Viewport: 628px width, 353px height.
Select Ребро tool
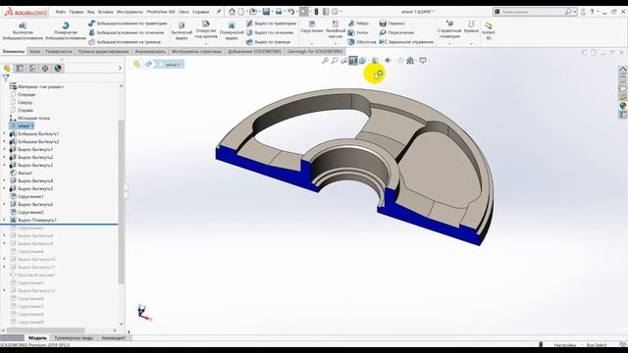(x=358, y=24)
